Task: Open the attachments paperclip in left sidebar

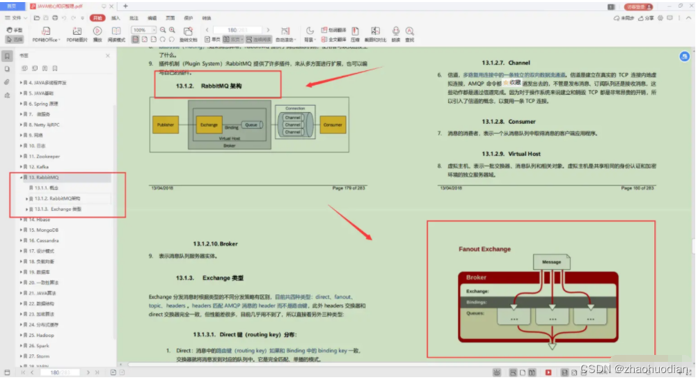Action: pyautogui.click(x=7, y=82)
